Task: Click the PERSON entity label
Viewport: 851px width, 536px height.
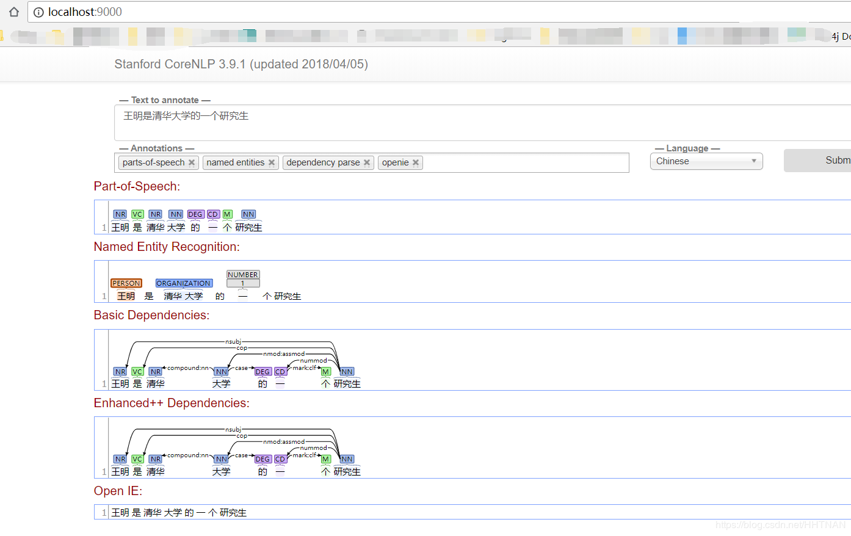Action: (126, 283)
